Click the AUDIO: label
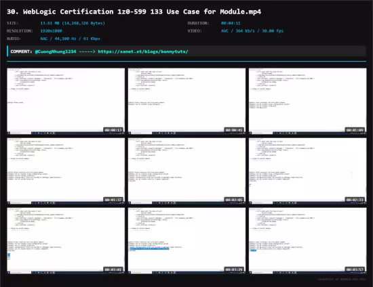The image size is (373, 287). tap(14, 39)
